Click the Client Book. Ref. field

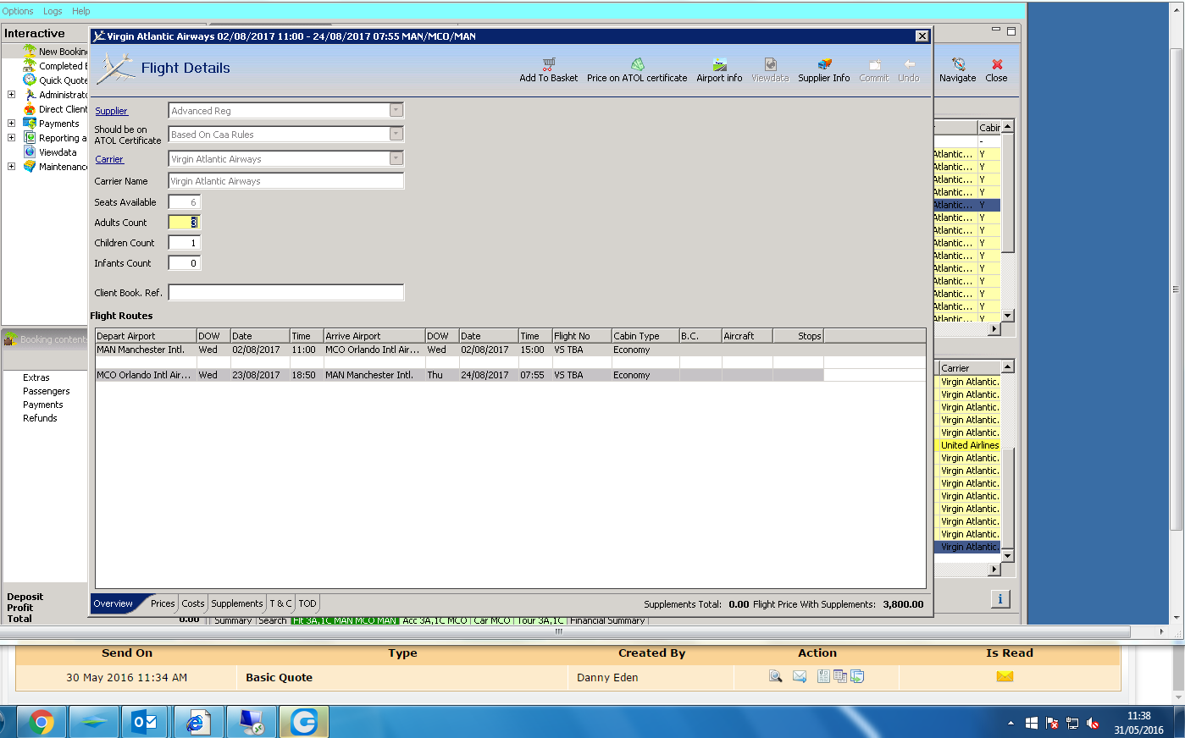click(x=286, y=292)
